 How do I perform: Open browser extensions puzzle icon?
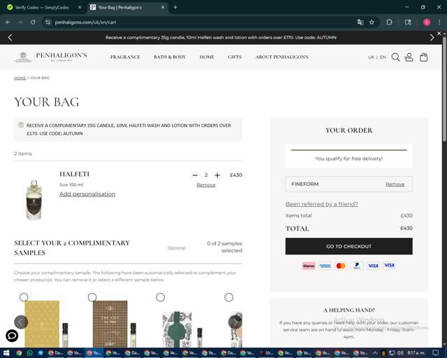[389, 22]
